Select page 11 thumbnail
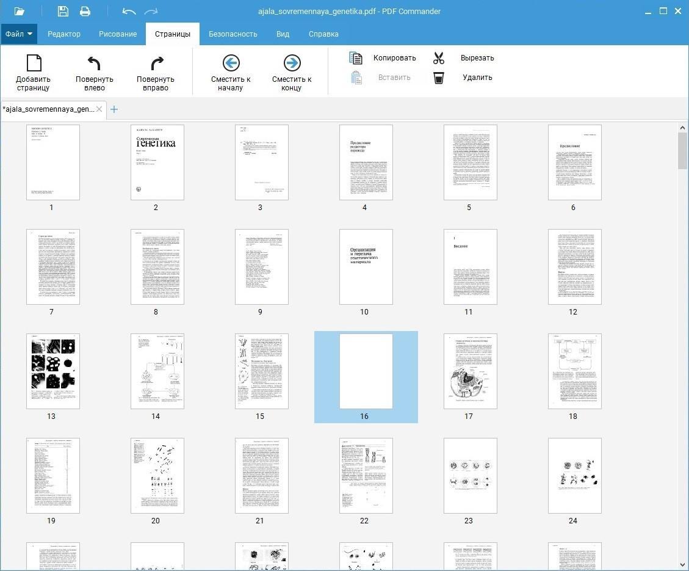The height and width of the screenshot is (571, 689). click(x=470, y=267)
